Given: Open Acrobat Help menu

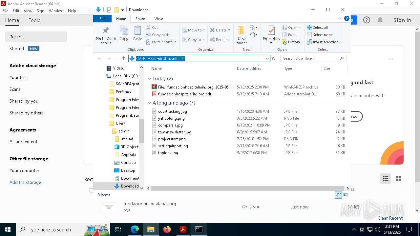Looking at the screenshot, I should click(72, 11).
